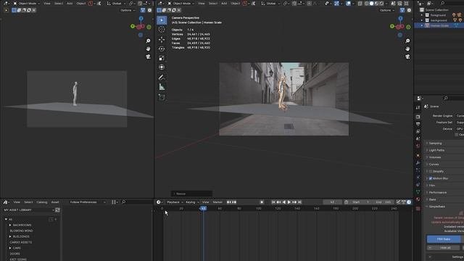Expand the Bake panel
This screenshot has width=464, height=261.
click(x=432, y=200)
